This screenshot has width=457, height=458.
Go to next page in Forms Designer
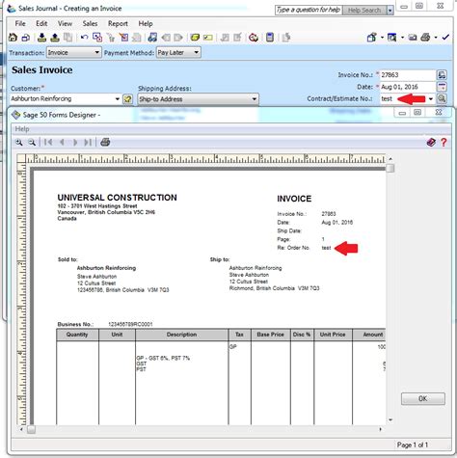pos(75,142)
